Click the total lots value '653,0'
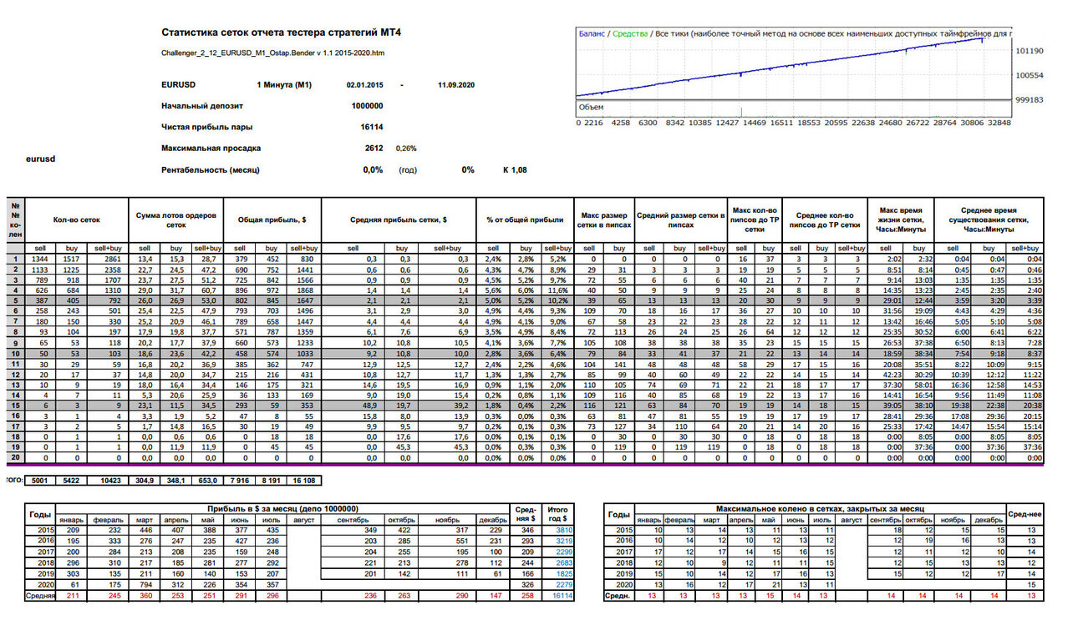1078x620 pixels. pyautogui.click(x=208, y=481)
